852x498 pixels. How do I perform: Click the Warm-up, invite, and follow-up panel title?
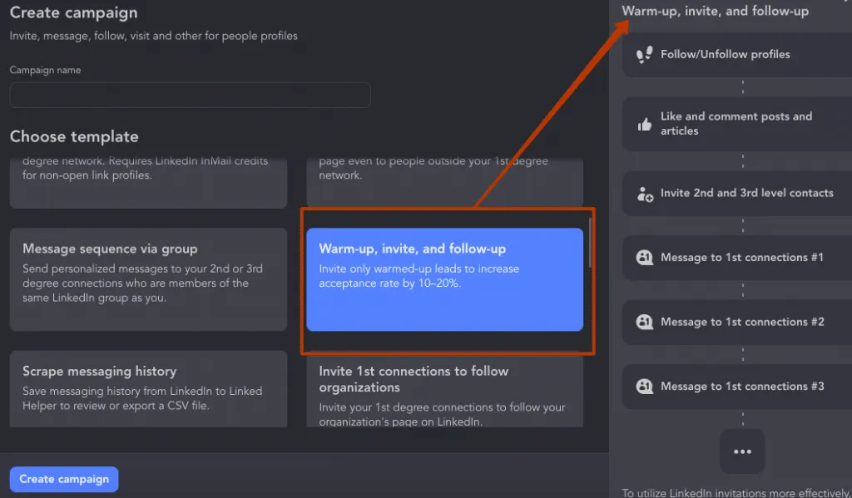(x=715, y=11)
